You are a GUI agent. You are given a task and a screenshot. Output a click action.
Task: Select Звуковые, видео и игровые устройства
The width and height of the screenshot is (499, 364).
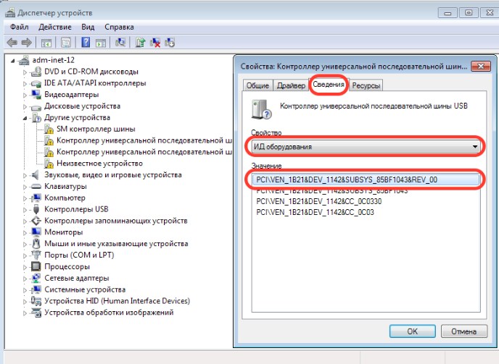(x=113, y=174)
